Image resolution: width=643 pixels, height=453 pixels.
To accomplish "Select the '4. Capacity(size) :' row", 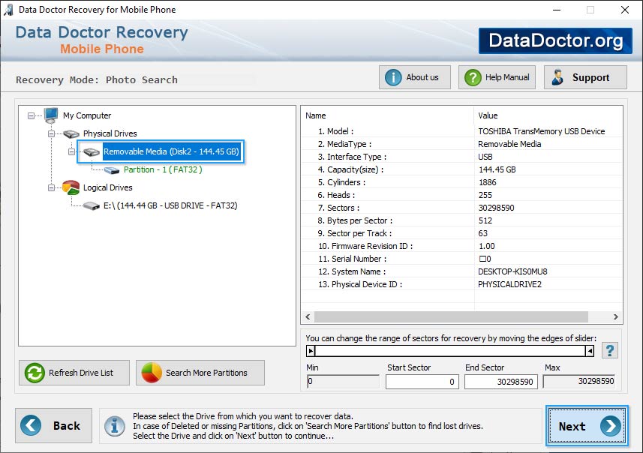I will pyautogui.click(x=461, y=169).
